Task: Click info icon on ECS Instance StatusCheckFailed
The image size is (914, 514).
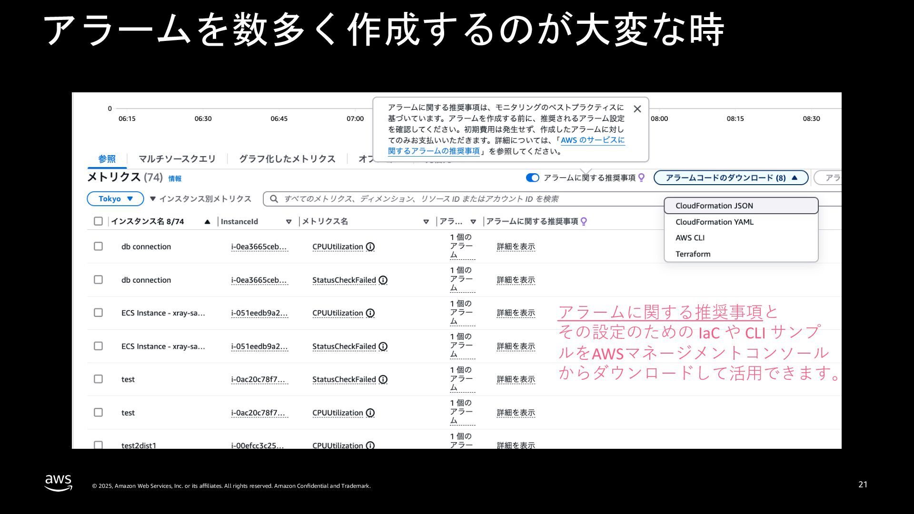Action: tap(383, 346)
